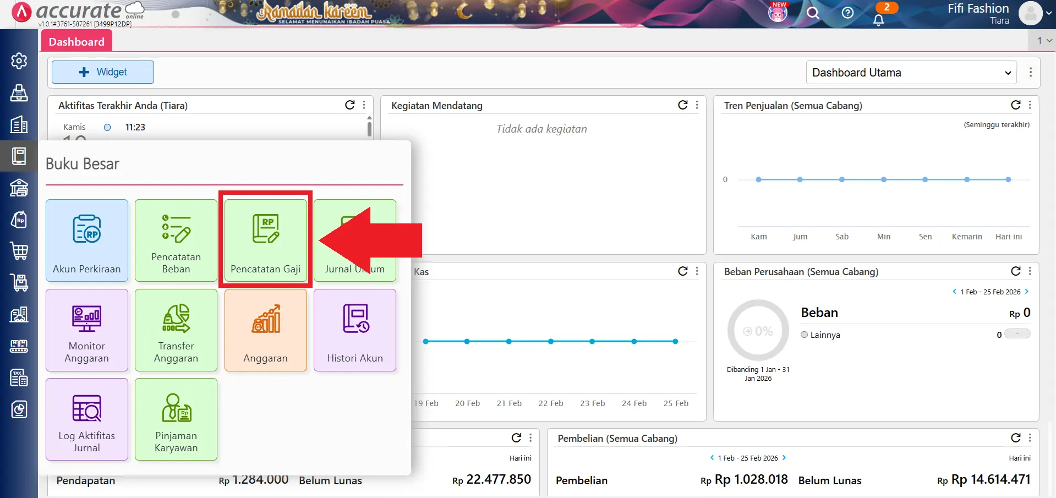
Task: Go to next period in Beban Perusahaan
Action: click(1027, 292)
